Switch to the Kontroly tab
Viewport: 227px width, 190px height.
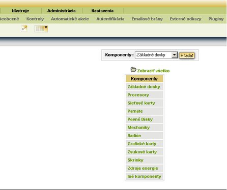[35, 19]
